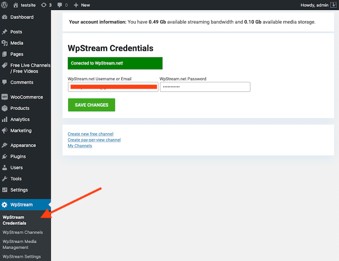
Task: Click the Settings sliders icon
Action: [5, 190]
